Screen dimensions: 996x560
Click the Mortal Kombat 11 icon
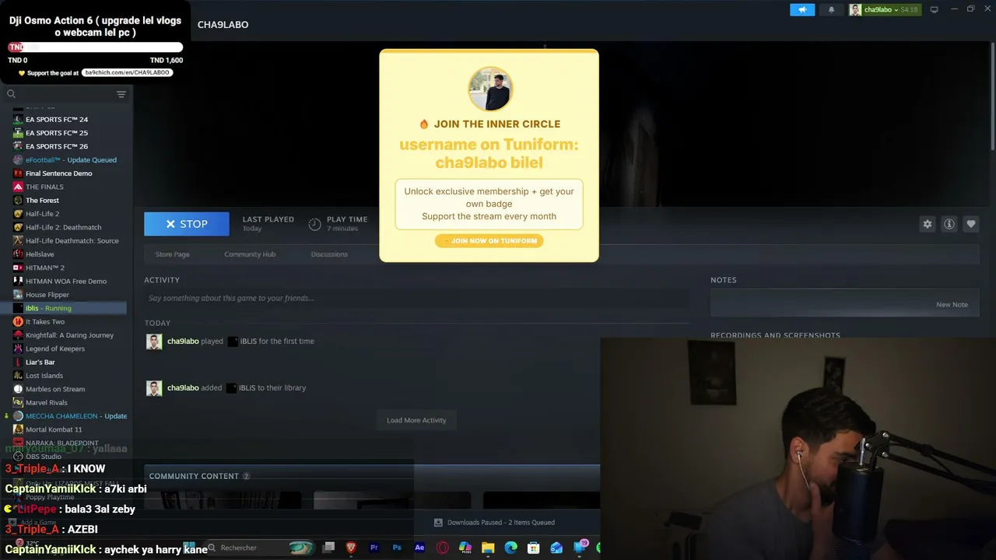pos(18,429)
